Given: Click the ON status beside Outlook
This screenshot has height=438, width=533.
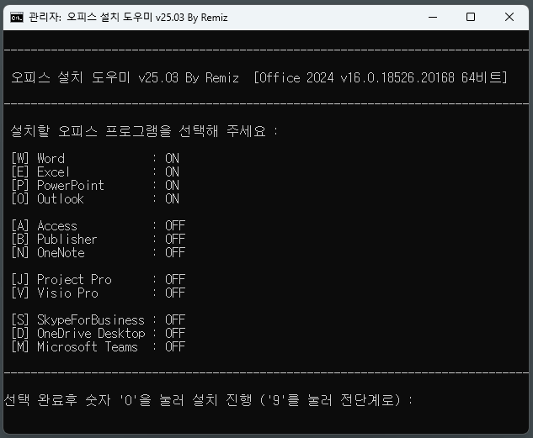Looking at the screenshot, I should 172,198.
